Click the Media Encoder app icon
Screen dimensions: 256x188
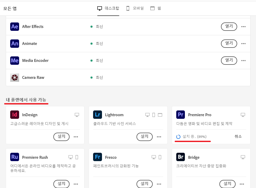(x=15, y=61)
